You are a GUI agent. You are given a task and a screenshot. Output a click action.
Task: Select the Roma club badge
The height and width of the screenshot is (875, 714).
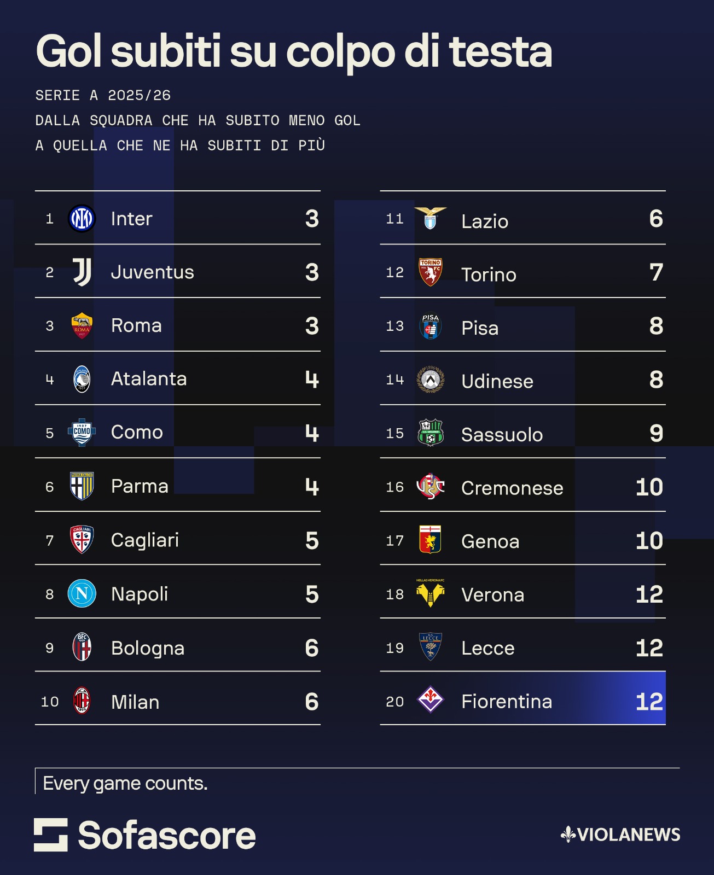(x=82, y=326)
